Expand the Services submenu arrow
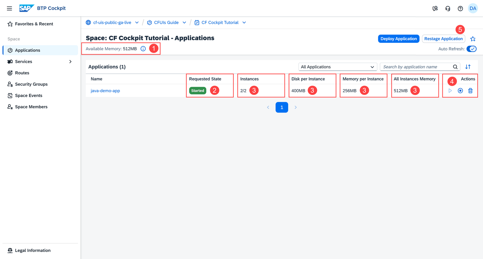The height and width of the screenshot is (259, 483). 70,62
